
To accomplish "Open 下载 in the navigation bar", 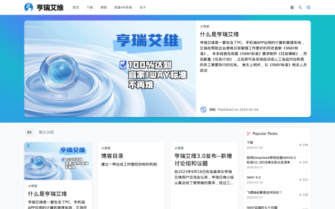I will [x=89, y=7].
